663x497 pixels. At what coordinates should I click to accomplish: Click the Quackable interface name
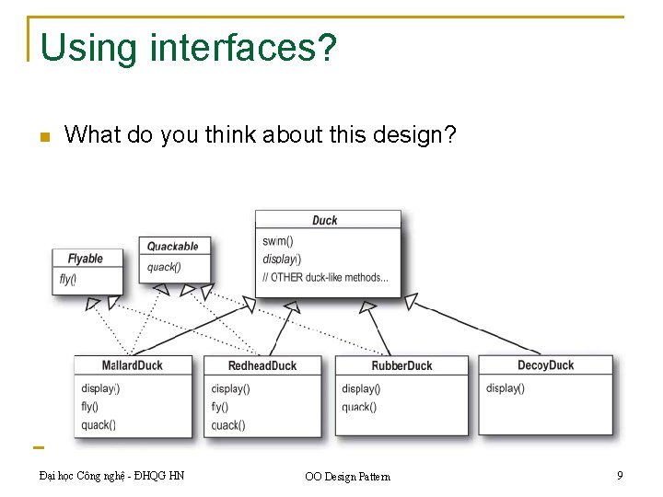172,246
